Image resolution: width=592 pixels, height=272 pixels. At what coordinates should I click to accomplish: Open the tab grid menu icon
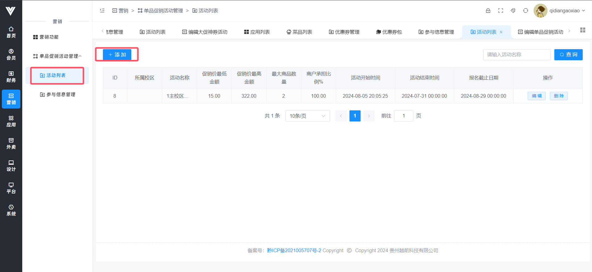coord(582,30)
